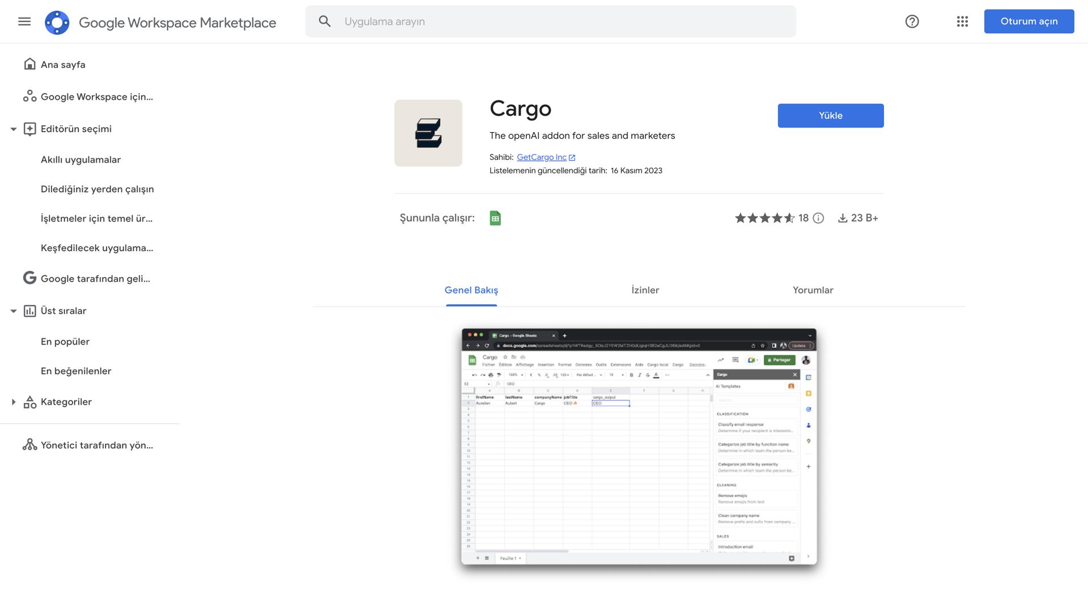Open the GetCargo Inc developer link
This screenshot has height=612, width=1088.
(542, 157)
